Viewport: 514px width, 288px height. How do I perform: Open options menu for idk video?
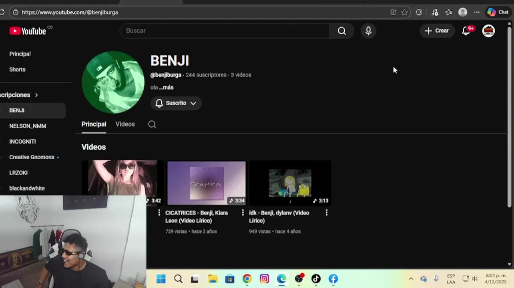(326, 213)
